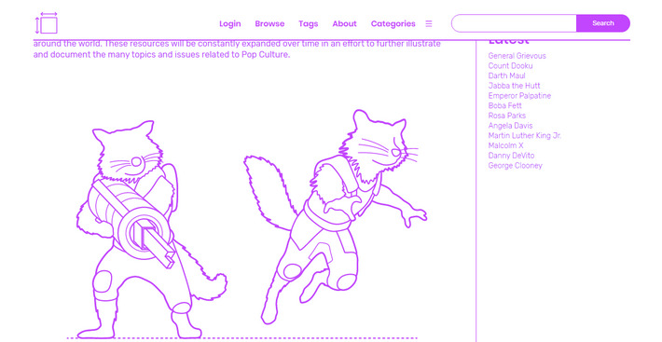The image size is (662, 342).
Task: Open the Martin Luther King Jr. link
Action: [x=525, y=136]
